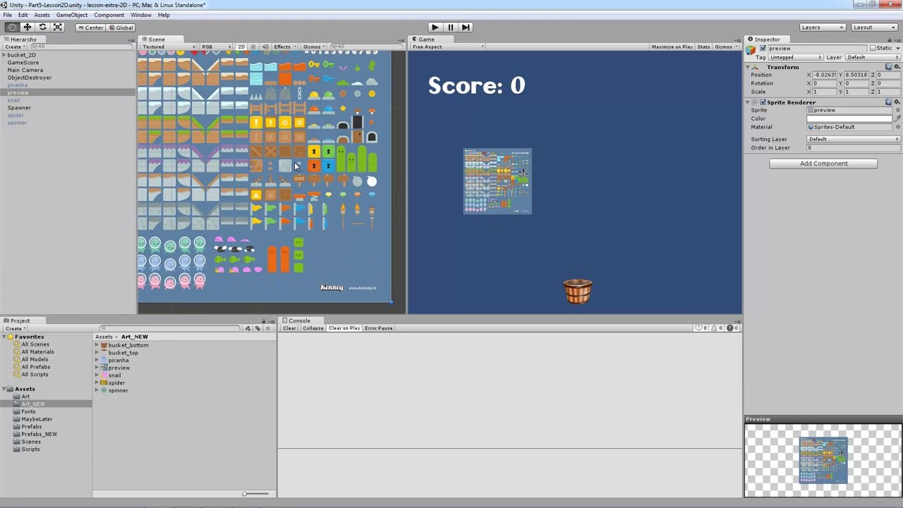Open the Static dropdown arrow

897,48
